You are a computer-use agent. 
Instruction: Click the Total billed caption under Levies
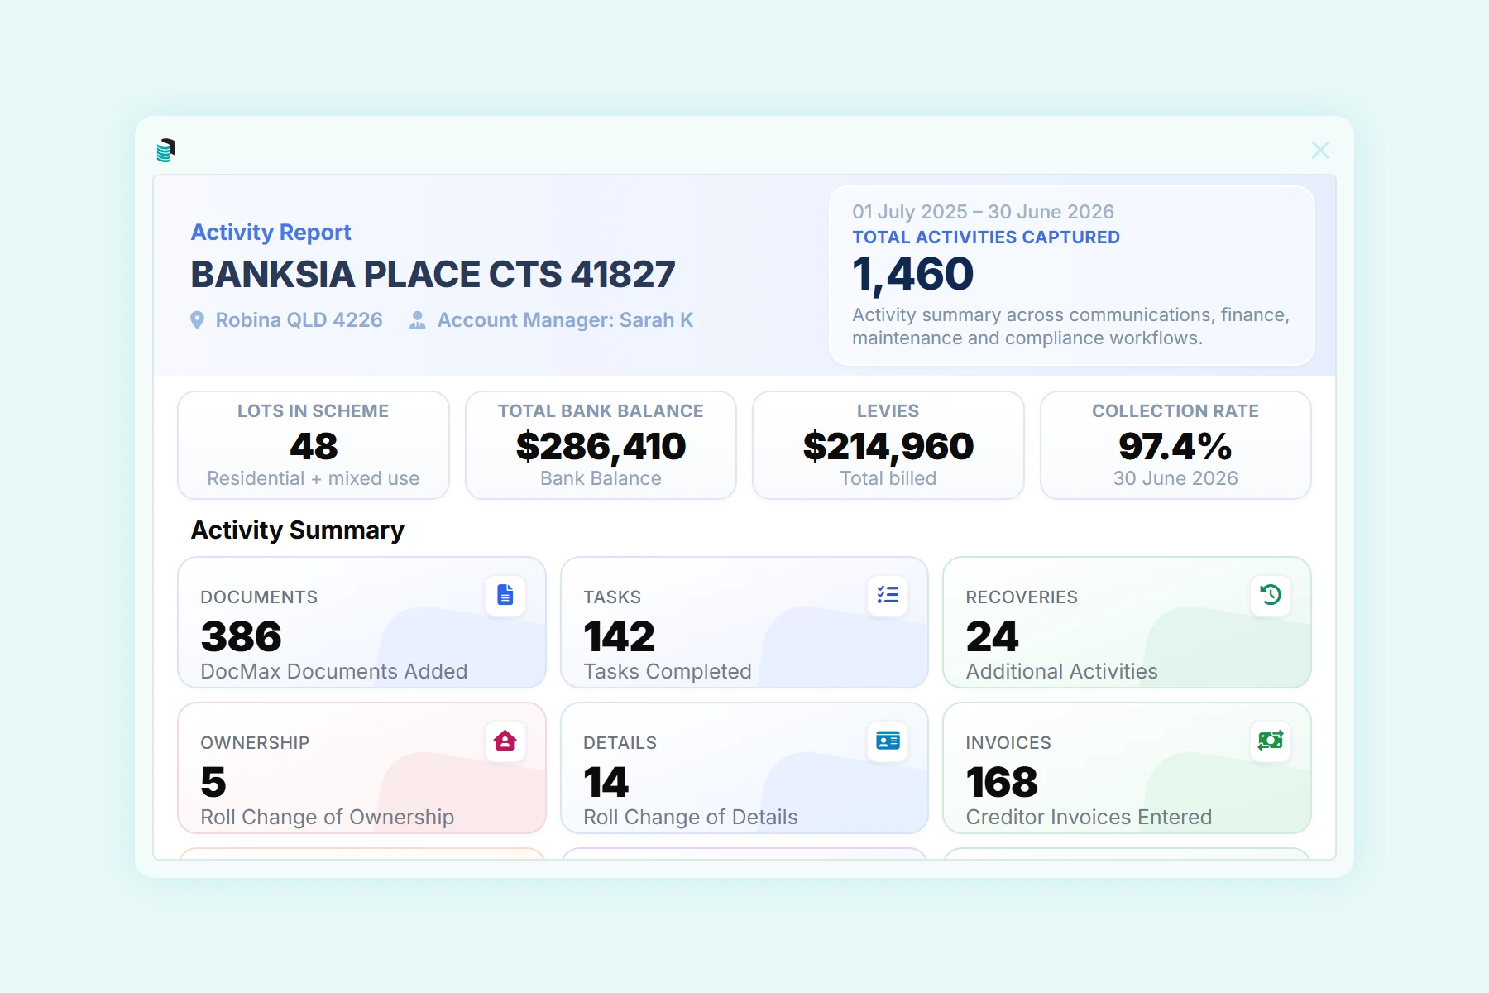(888, 478)
